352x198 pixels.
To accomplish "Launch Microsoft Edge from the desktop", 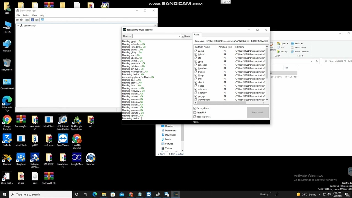I will tap(7, 103).
